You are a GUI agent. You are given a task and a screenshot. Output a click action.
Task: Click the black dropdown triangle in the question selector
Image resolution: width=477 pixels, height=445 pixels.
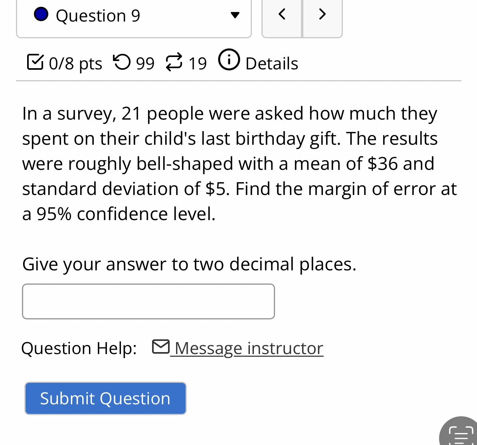236,16
